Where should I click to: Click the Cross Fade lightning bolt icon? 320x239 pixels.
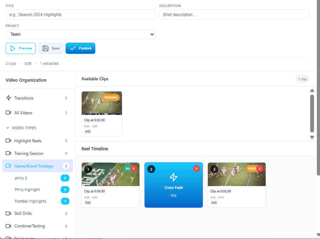(173, 177)
